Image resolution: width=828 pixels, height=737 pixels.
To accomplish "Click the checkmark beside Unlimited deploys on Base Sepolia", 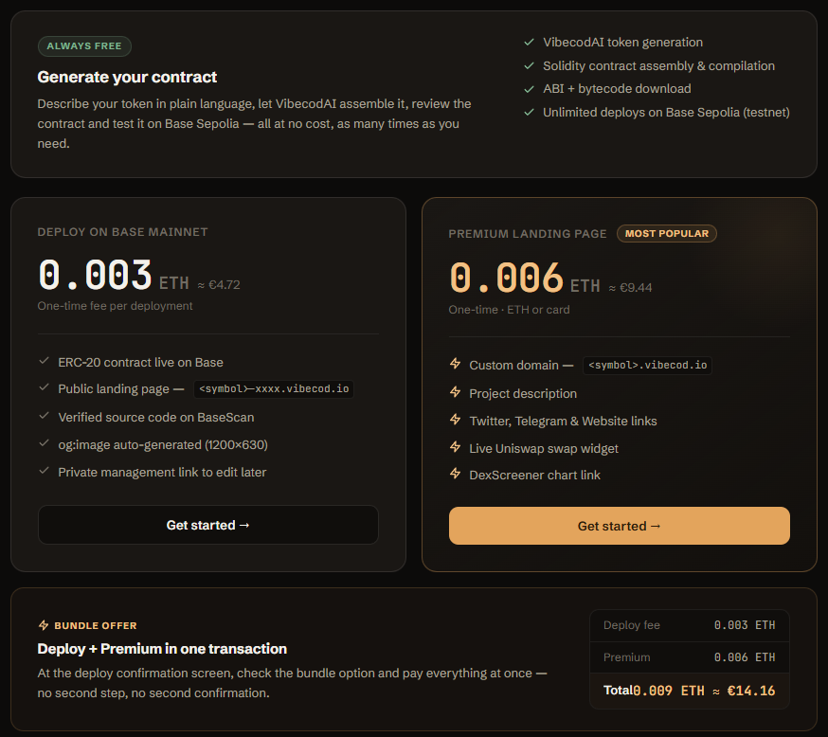I will [x=529, y=112].
